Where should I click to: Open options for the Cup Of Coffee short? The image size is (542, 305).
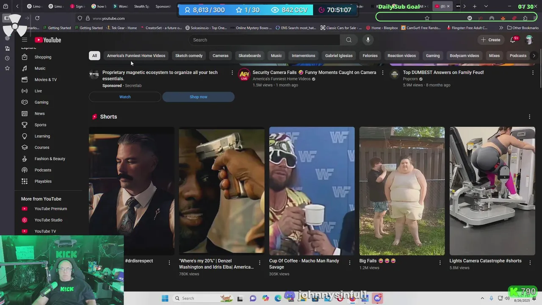point(349,263)
